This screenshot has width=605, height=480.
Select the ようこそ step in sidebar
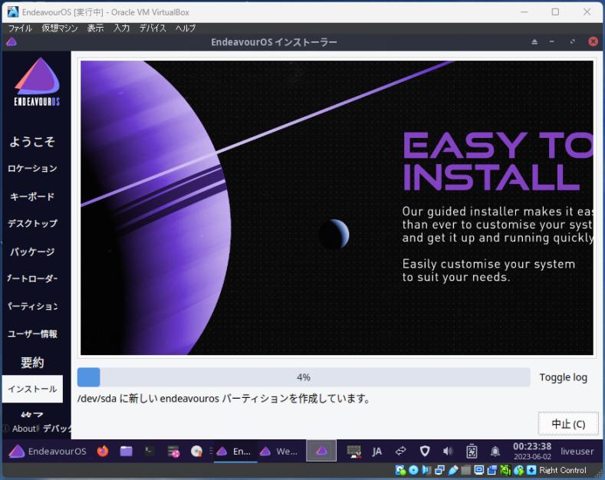[32, 142]
